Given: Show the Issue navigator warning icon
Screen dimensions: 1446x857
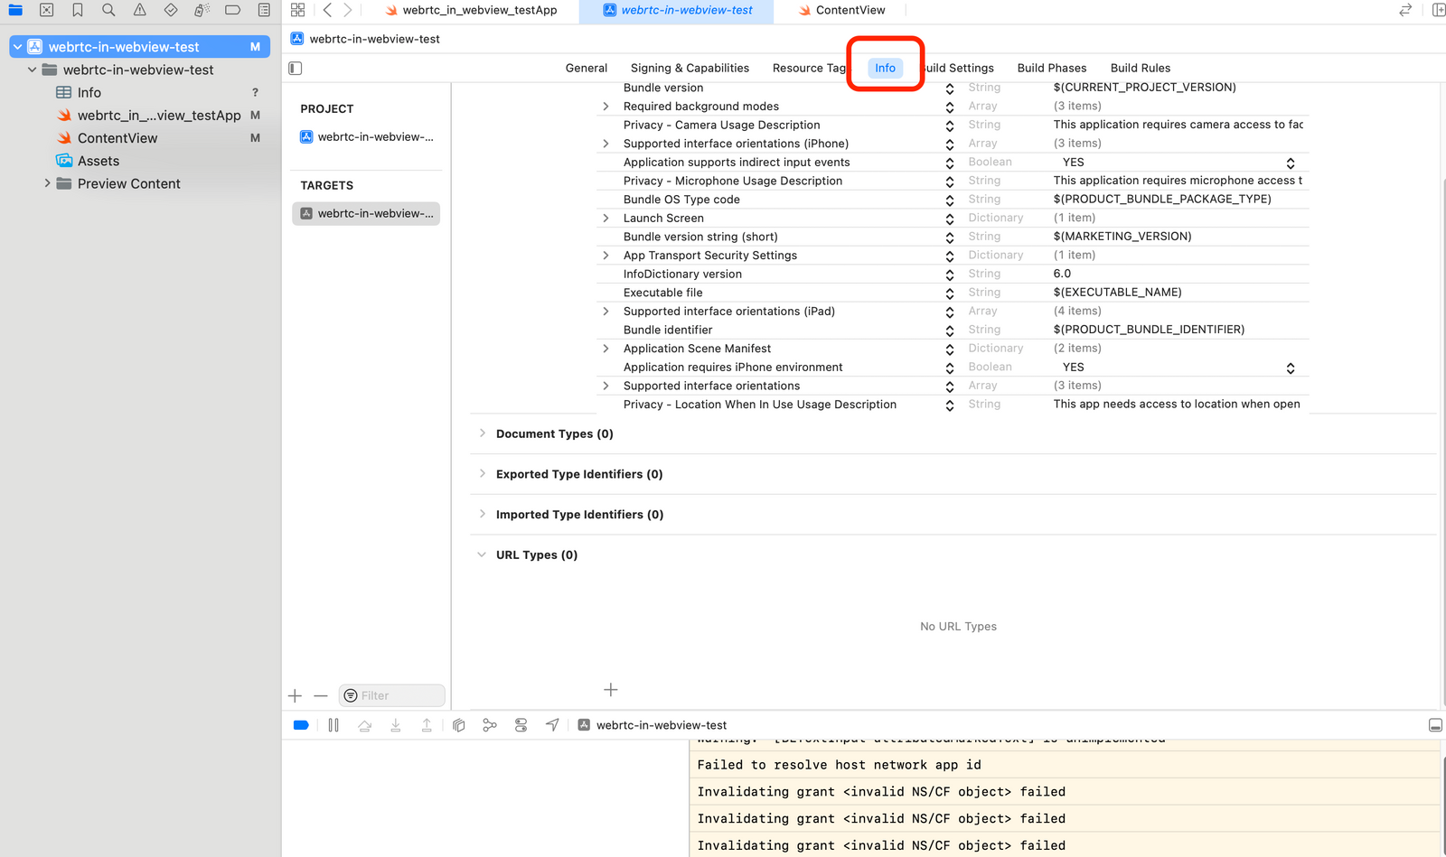Looking at the screenshot, I should (139, 10).
